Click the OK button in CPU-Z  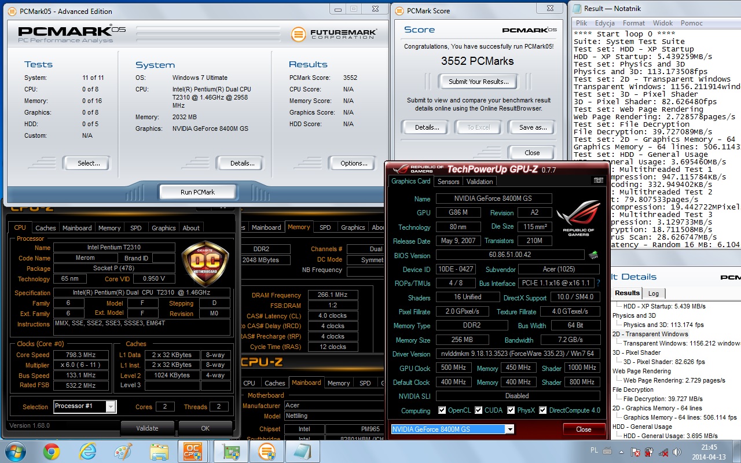205,428
